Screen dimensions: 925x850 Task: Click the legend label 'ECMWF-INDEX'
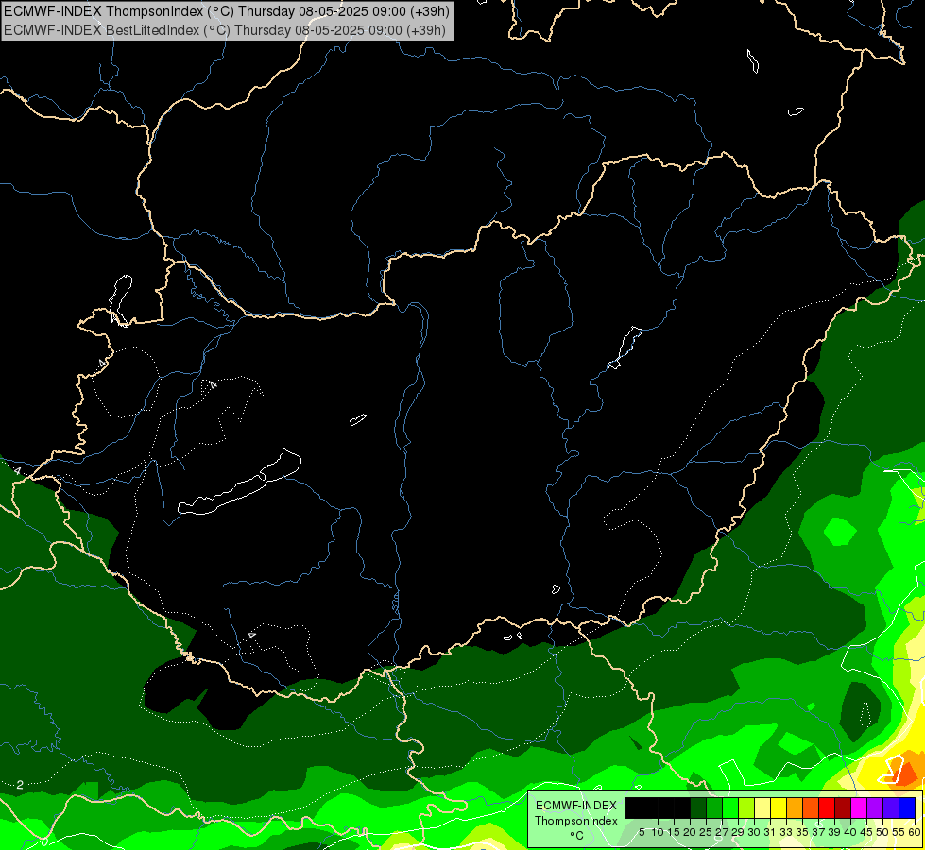(576, 806)
